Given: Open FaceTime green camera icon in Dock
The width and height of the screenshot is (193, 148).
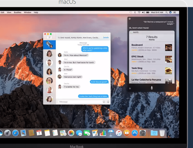Looking at the screenshot, I should coord(87,133).
